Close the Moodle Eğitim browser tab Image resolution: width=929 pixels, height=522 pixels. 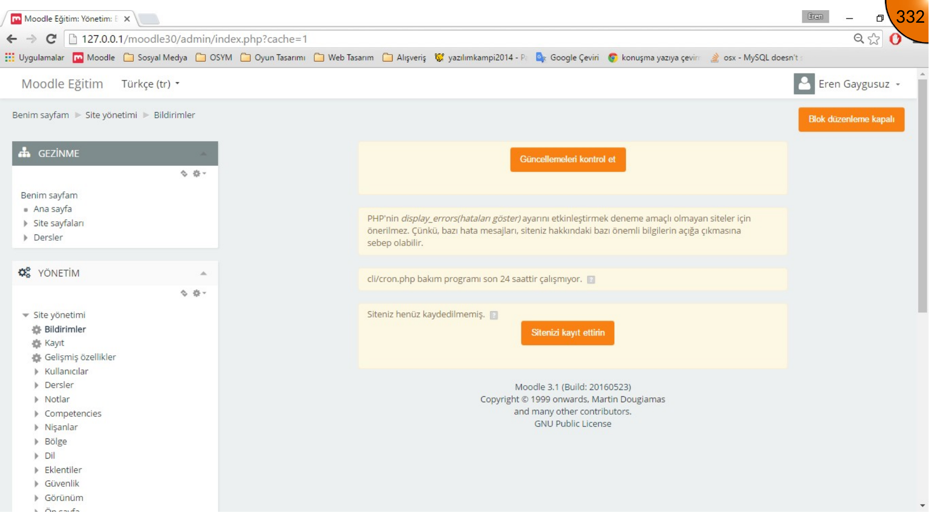[x=127, y=19]
